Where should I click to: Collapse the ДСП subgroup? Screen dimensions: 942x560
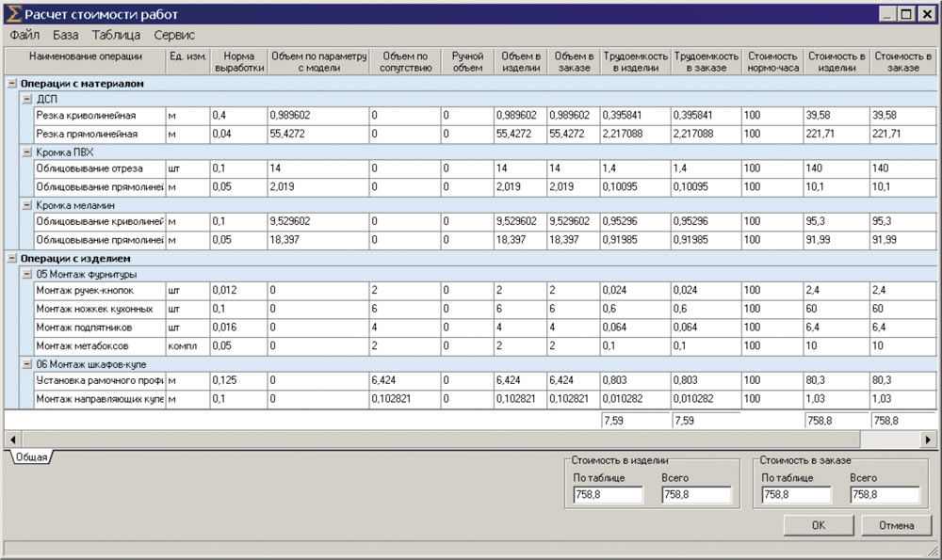click(x=27, y=99)
